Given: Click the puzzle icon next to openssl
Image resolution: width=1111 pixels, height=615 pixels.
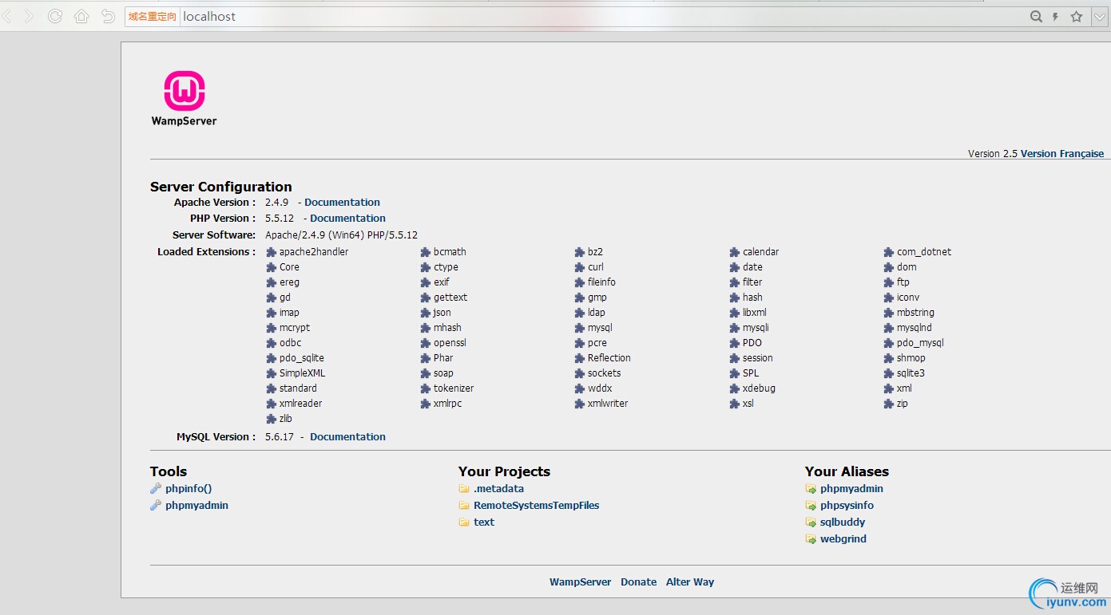Looking at the screenshot, I should tap(426, 343).
